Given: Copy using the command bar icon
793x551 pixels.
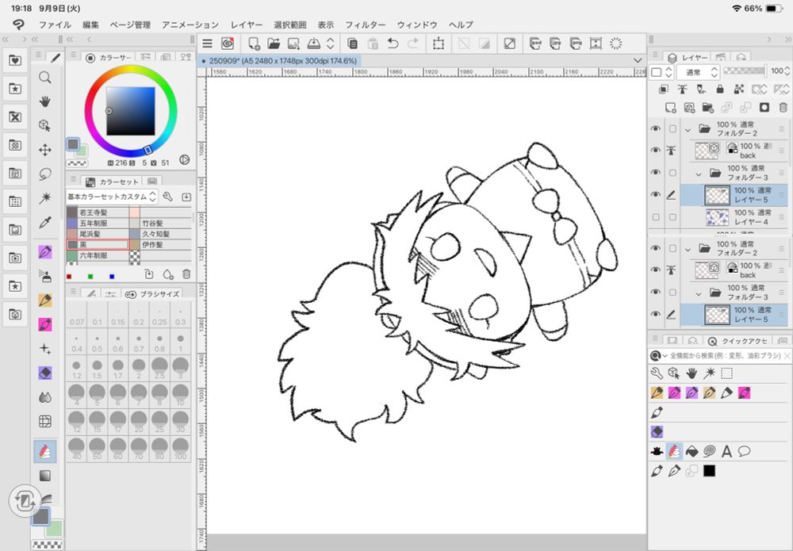Looking at the screenshot, I should 353,44.
